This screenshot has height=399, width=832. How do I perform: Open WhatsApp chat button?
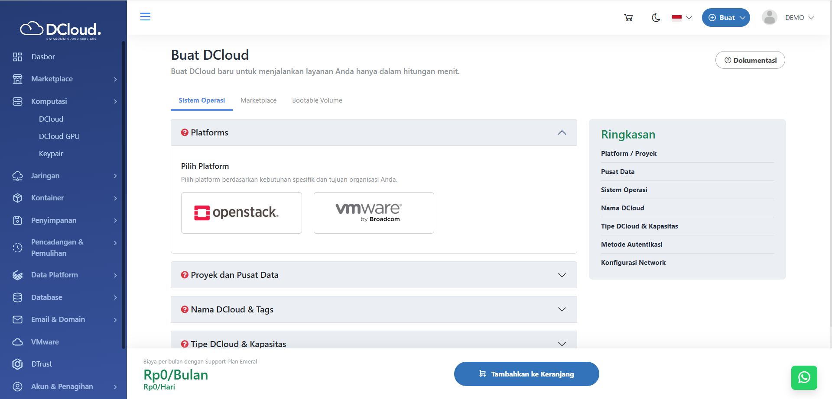click(x=804, y=377)
